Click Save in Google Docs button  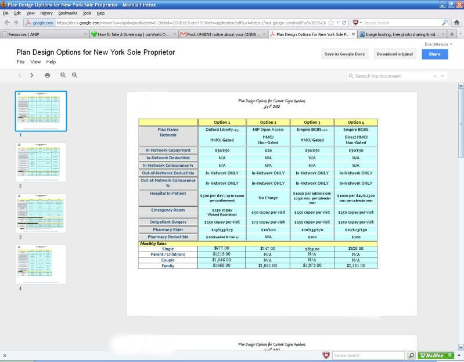click(x=344, y=54)
